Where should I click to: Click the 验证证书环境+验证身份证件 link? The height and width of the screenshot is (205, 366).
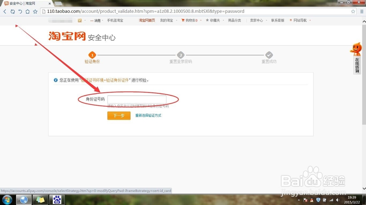pyautogui.click(x=105, y=80)
